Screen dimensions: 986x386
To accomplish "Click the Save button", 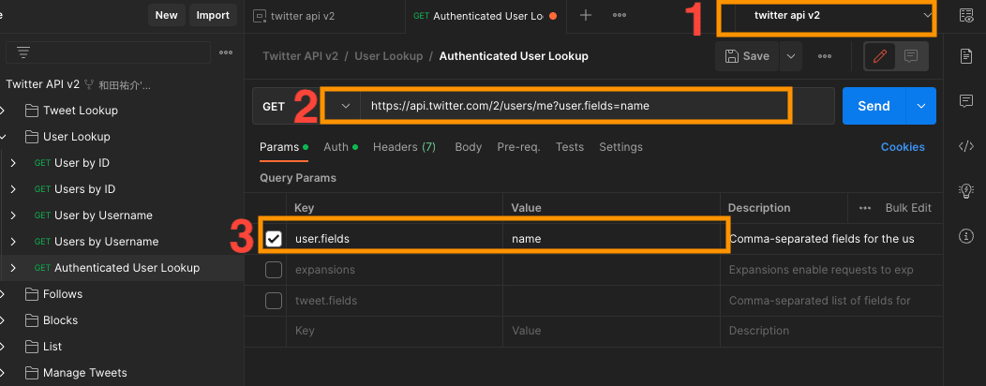I will click(x=747, y=56).
